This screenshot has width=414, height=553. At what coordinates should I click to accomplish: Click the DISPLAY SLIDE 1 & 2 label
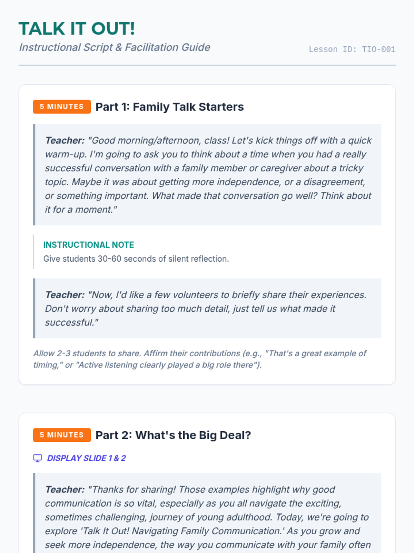(86, 458)
